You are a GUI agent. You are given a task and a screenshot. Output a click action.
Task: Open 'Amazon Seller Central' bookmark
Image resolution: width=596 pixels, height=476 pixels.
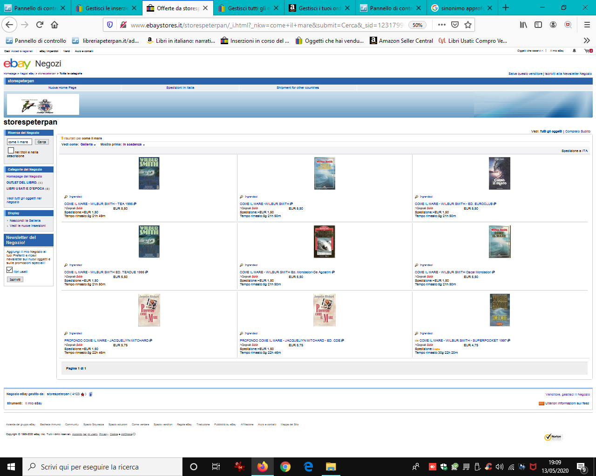click(x=401, y=41)
